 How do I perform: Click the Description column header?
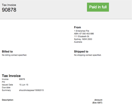[x=8, y=100]
